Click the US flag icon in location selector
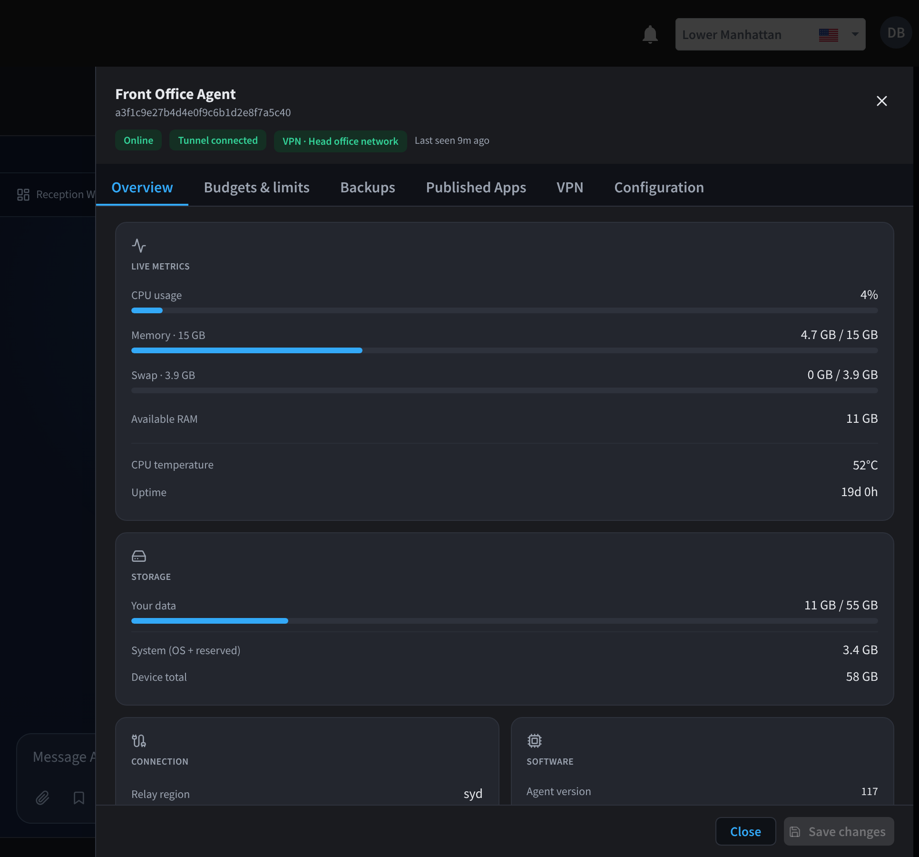 tap(828, 35)
